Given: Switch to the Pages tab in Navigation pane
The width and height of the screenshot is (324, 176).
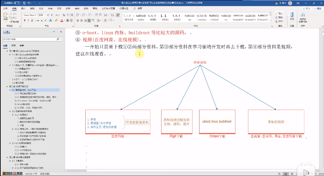Looking at the screenshot, I should (13, 46).
